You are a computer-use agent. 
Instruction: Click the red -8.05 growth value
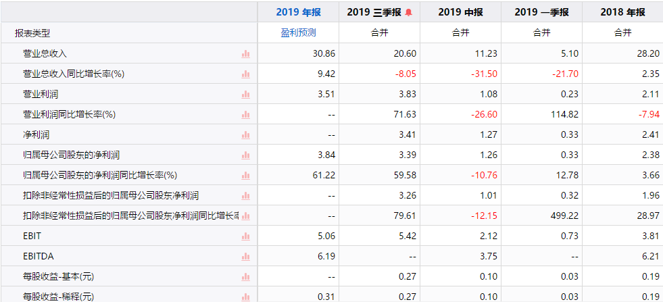pos(406,74)
